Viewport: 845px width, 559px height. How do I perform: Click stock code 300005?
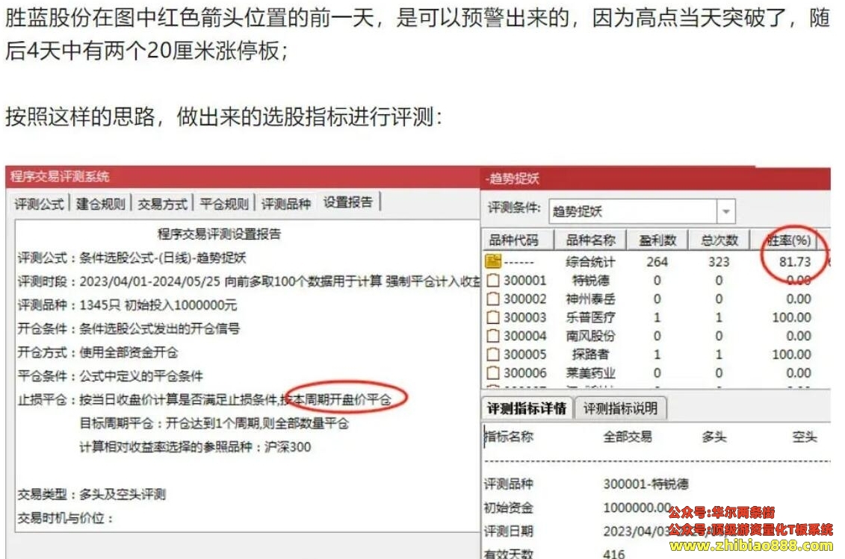pyautogui.click(x=525, y=355)
